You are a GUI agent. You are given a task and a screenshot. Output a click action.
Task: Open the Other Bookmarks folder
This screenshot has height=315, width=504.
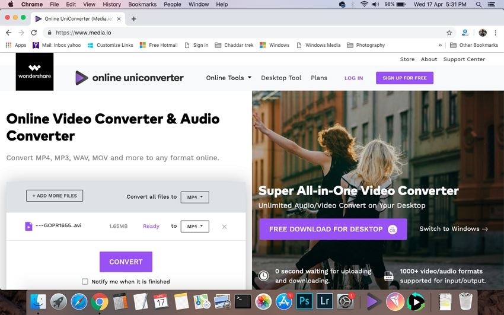pyautogui.click(x=474, y=45)
